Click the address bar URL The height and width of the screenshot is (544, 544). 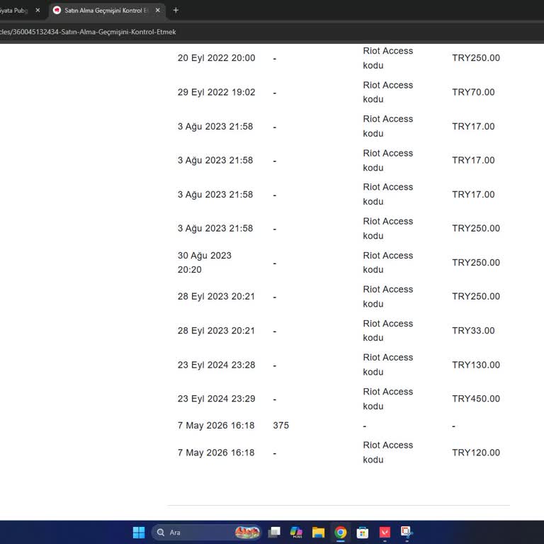pos(88,32)
